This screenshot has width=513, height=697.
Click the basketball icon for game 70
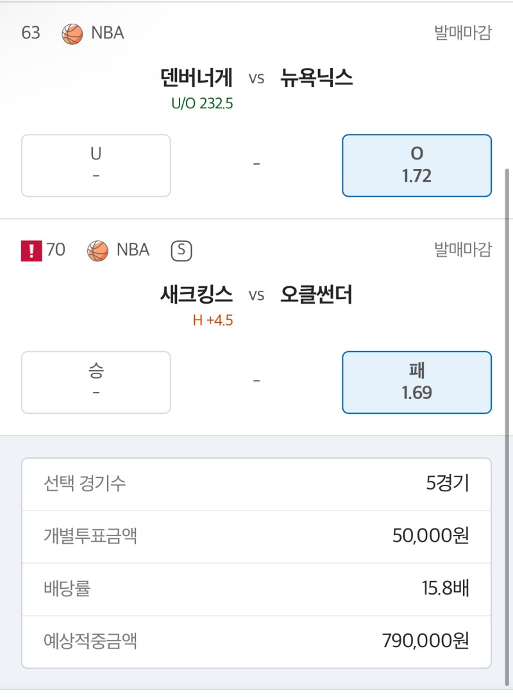(x=97, y=250)
